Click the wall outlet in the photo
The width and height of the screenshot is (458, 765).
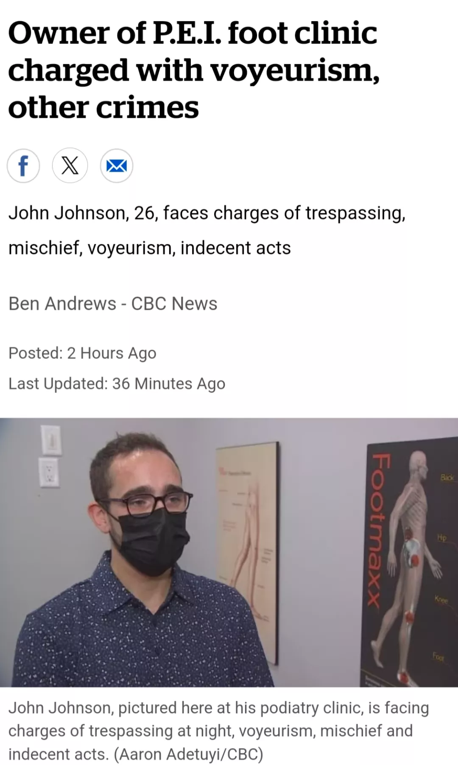(x=49, y=471)
